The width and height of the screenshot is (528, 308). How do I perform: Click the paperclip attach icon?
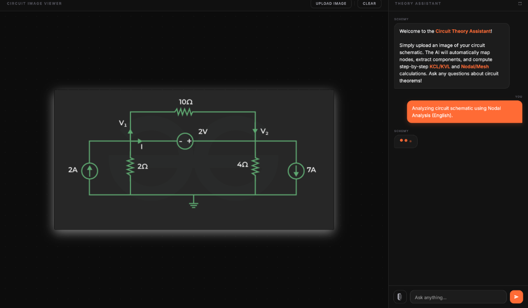click(x=400, y=297)
